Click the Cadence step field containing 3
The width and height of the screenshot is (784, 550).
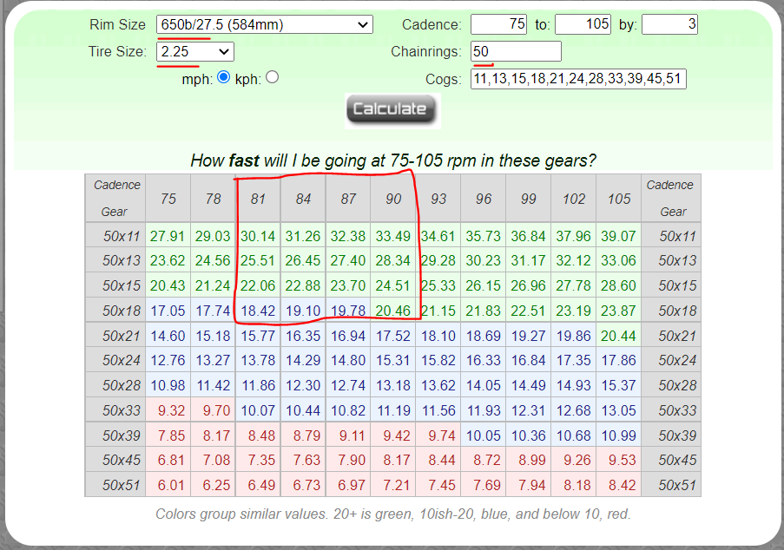pos(669,24)
